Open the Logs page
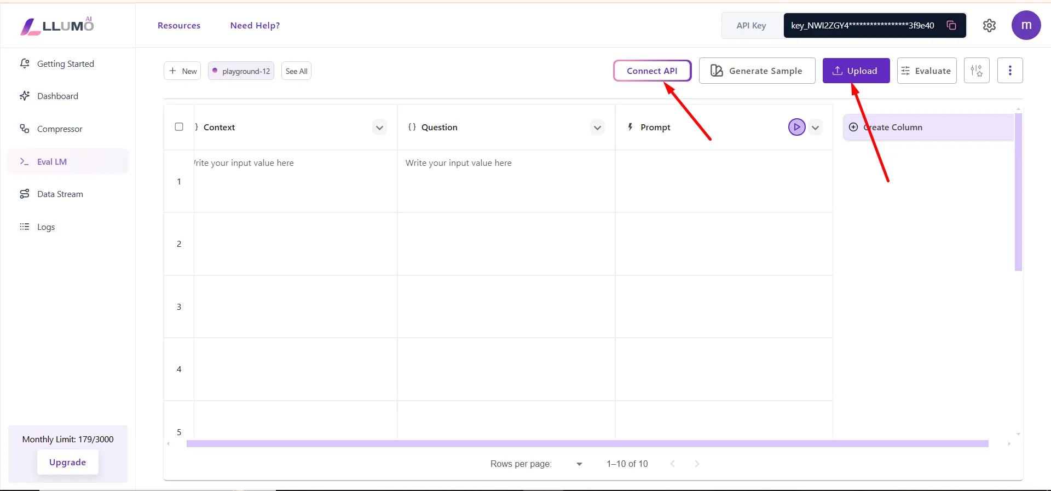The width and height of the screenshot is (1051, 491). (x=68, y=227)
